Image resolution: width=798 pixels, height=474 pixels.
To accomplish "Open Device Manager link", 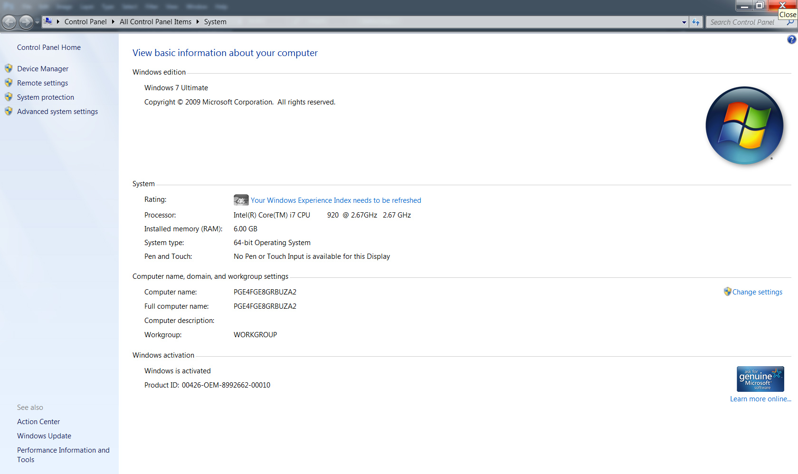I will click(x=43, y=69).
